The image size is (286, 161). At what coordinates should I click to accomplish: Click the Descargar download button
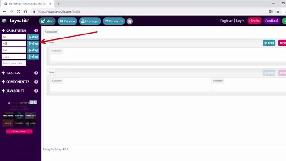point(90,21)
